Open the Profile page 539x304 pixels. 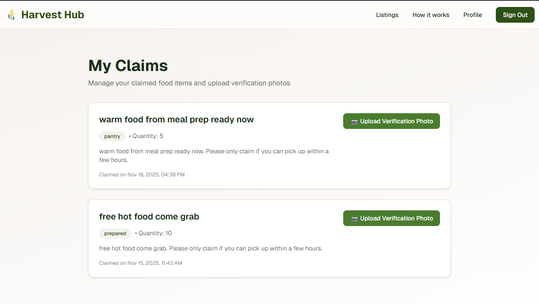pos(473,15)
